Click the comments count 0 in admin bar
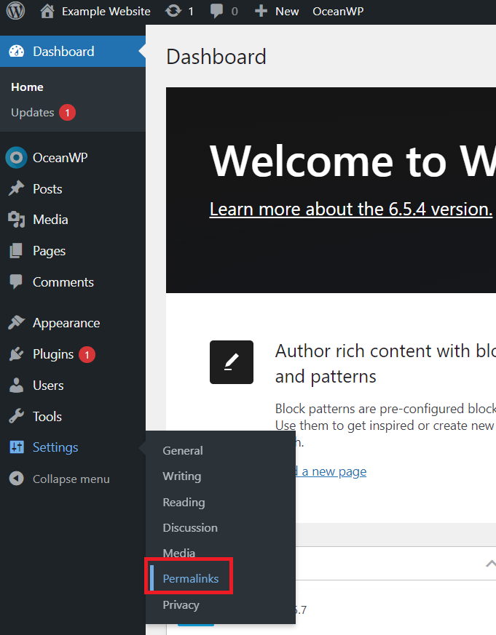496x635 pixels. coord(235,12)
